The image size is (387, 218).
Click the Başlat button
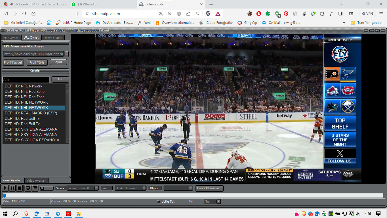(x=58, y=62)
